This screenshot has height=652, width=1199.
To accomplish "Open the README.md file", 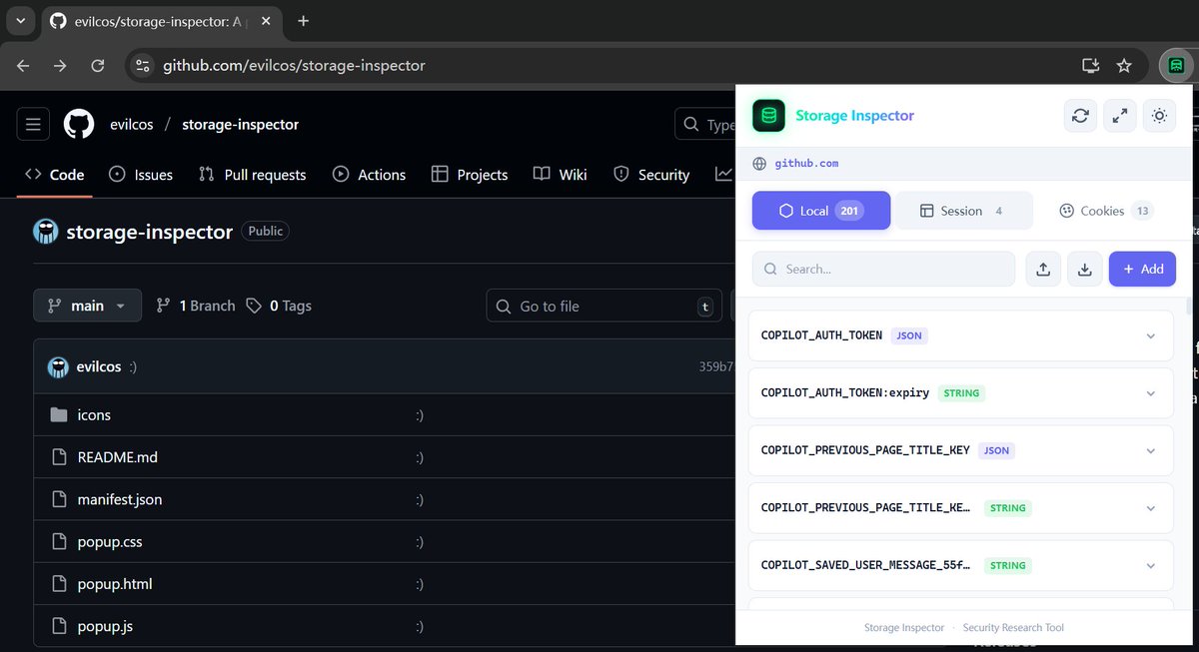I will pyautogui.click(x=117, y=457).
